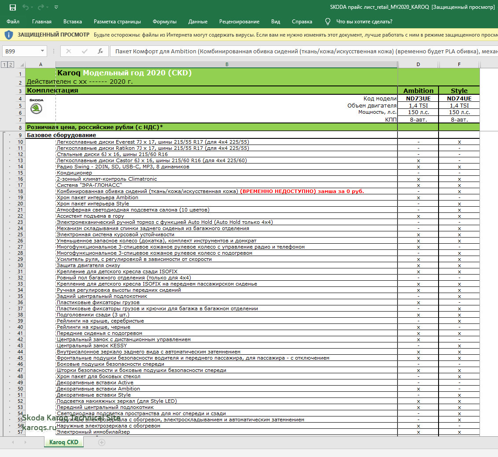Click the 'Задний центральный подлокотник' cell
Viewport: 498px width, 457px height.
[226, 296]
